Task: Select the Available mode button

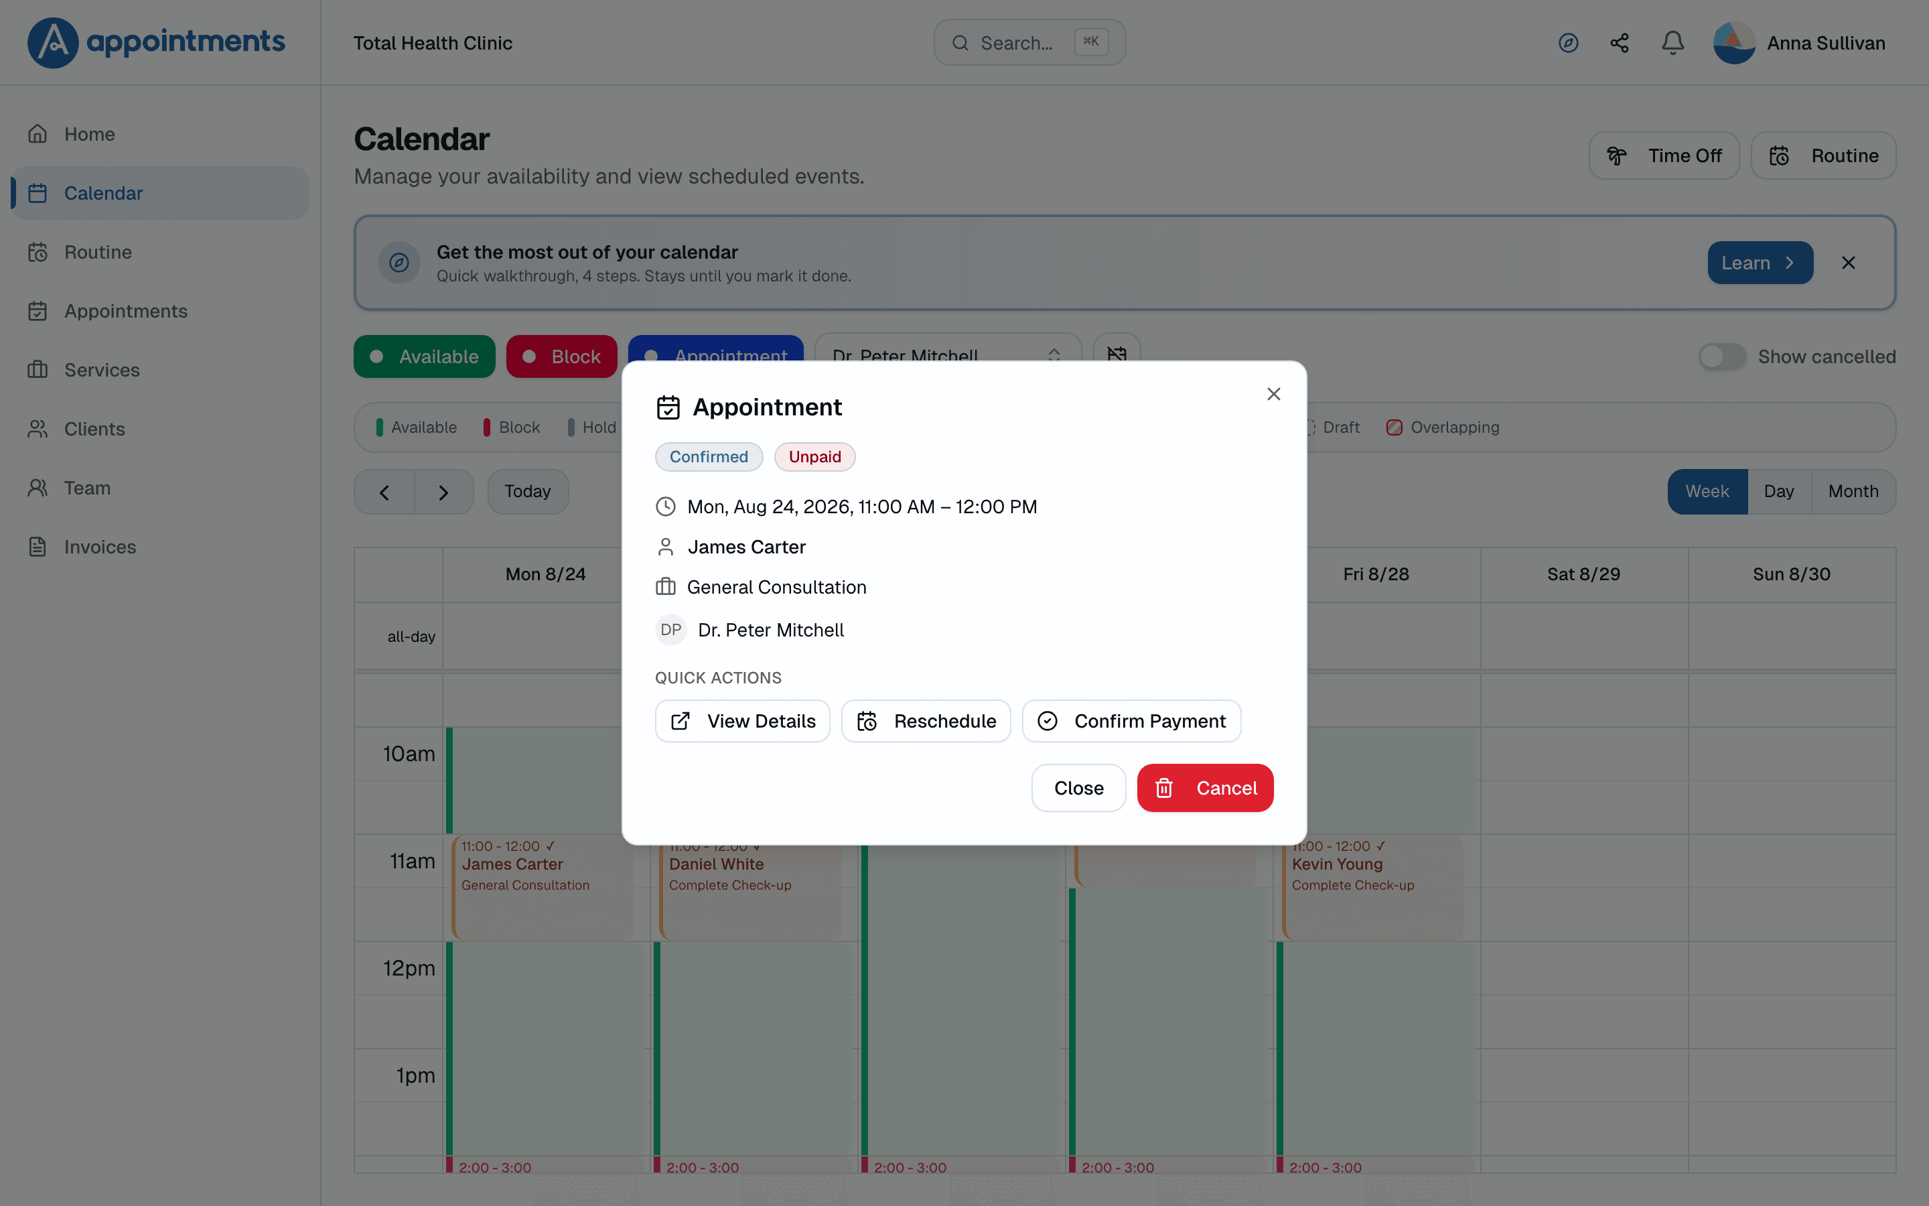Action: click(424, 356)
